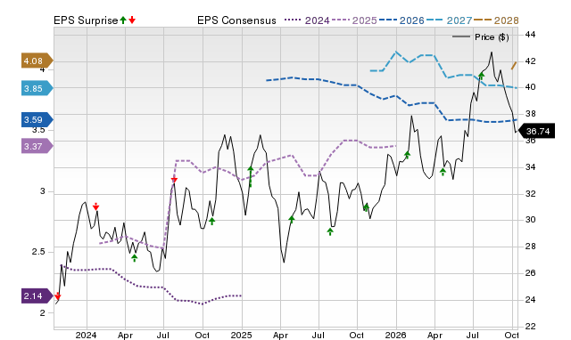Click the Apr label following 2024 on time axis
The width and height of the screenshot is (571, 340).
click(x=125, y=335)
